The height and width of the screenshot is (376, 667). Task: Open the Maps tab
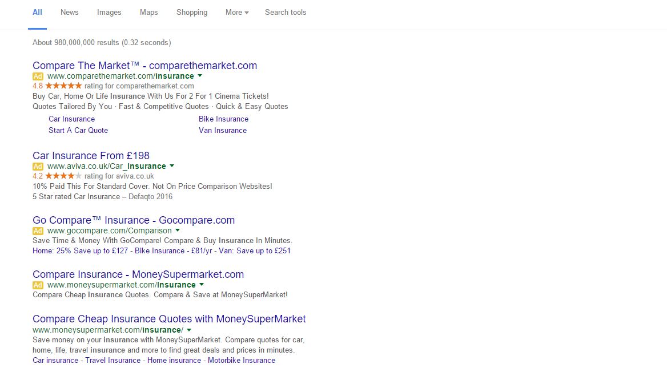point(149,13)
